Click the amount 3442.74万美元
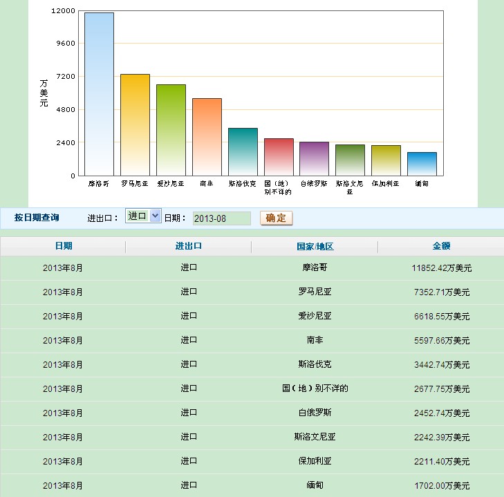The height and width of the screenshot is (497, 504). [x=442, y=364]
